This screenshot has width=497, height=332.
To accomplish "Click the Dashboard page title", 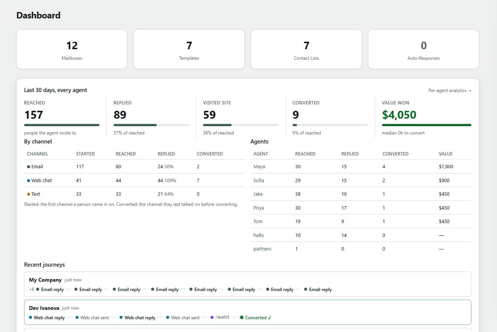I will tap(38, 15).
